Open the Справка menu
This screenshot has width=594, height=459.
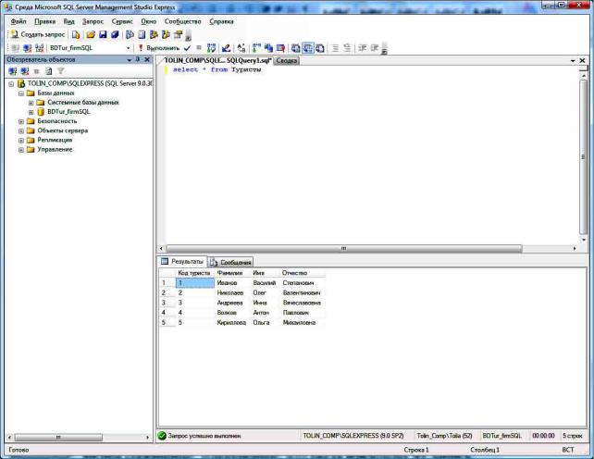221,21
